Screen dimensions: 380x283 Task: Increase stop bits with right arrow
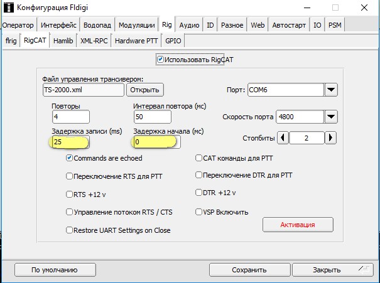(331, 138)
